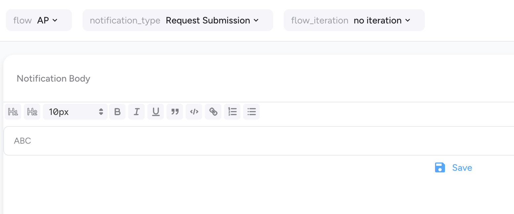
Task: Open the flow AP dropdown
Action: (x=39, y=20)
